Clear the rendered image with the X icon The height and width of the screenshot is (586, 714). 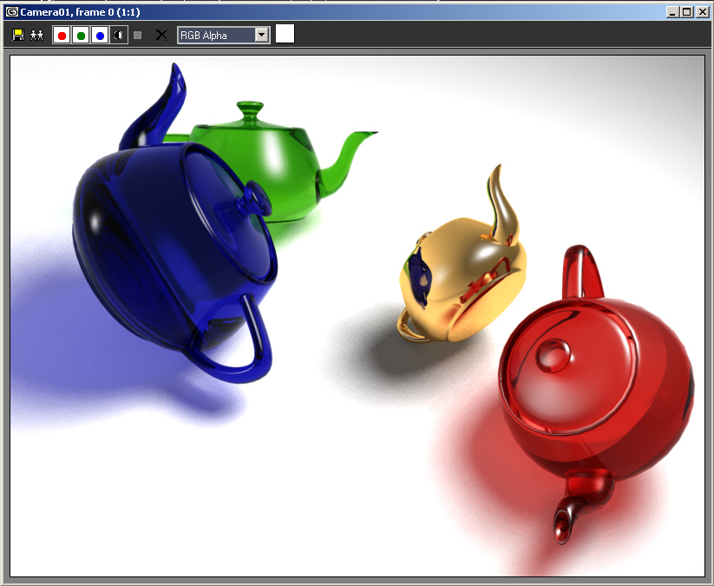(161, 35)
